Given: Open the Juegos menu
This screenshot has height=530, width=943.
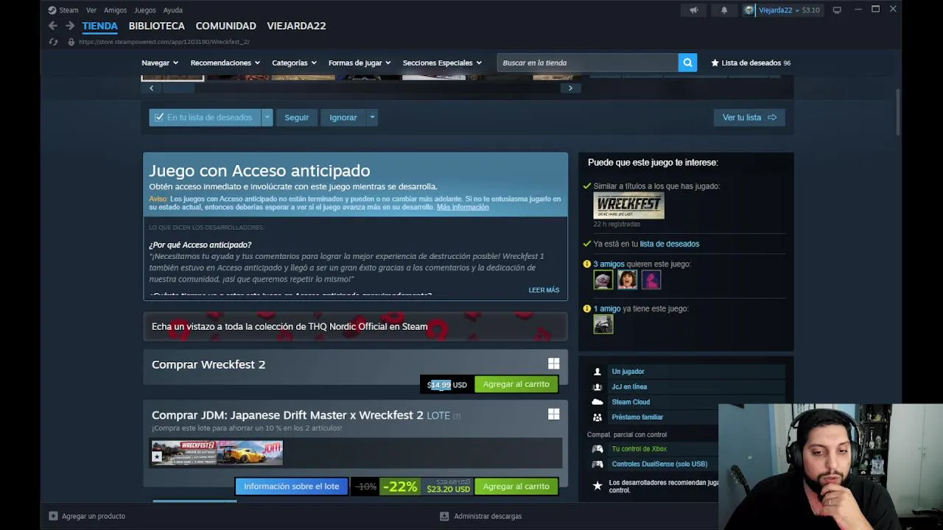Looking at the screenshot, I should point(144,10).
